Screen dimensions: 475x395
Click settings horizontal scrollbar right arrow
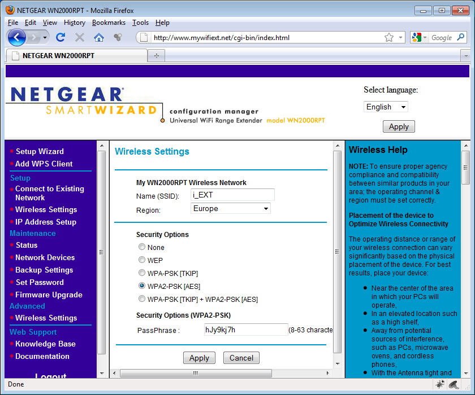[328, 373]
